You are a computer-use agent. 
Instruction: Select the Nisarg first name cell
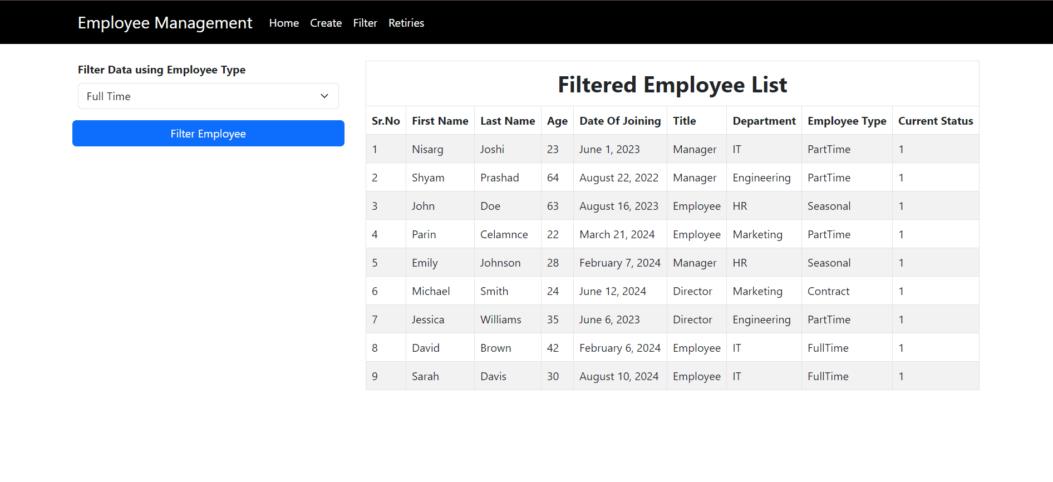[427, 149]
